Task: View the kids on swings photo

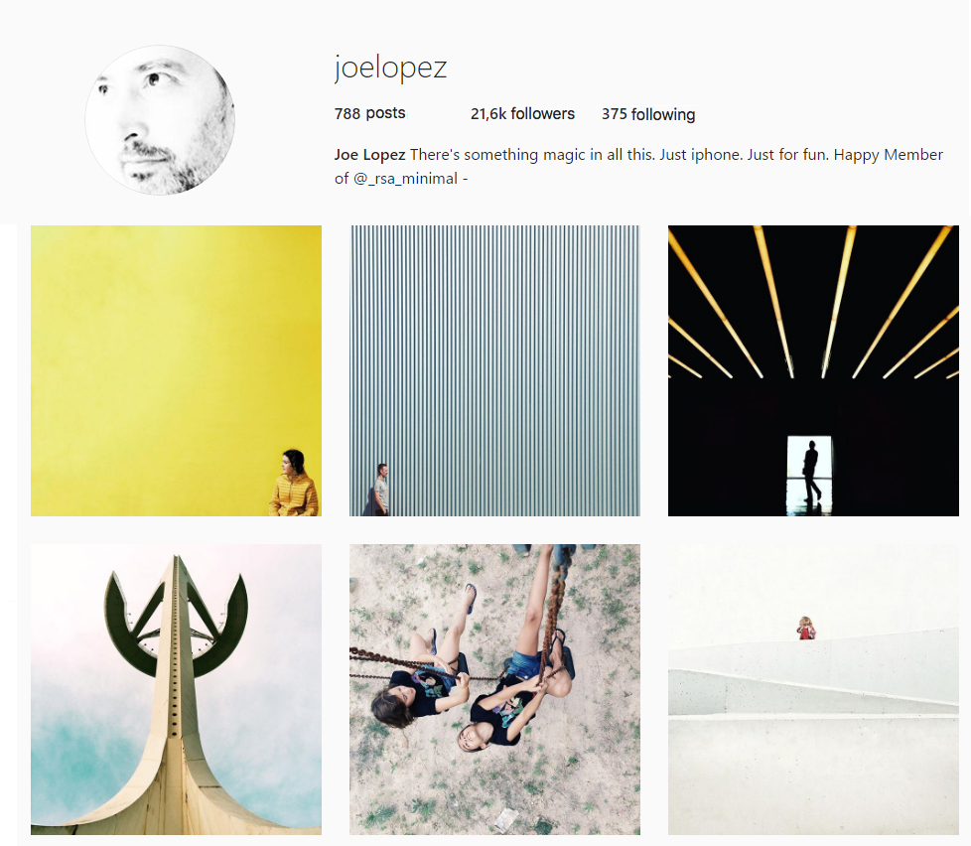Action: (494, 689)
